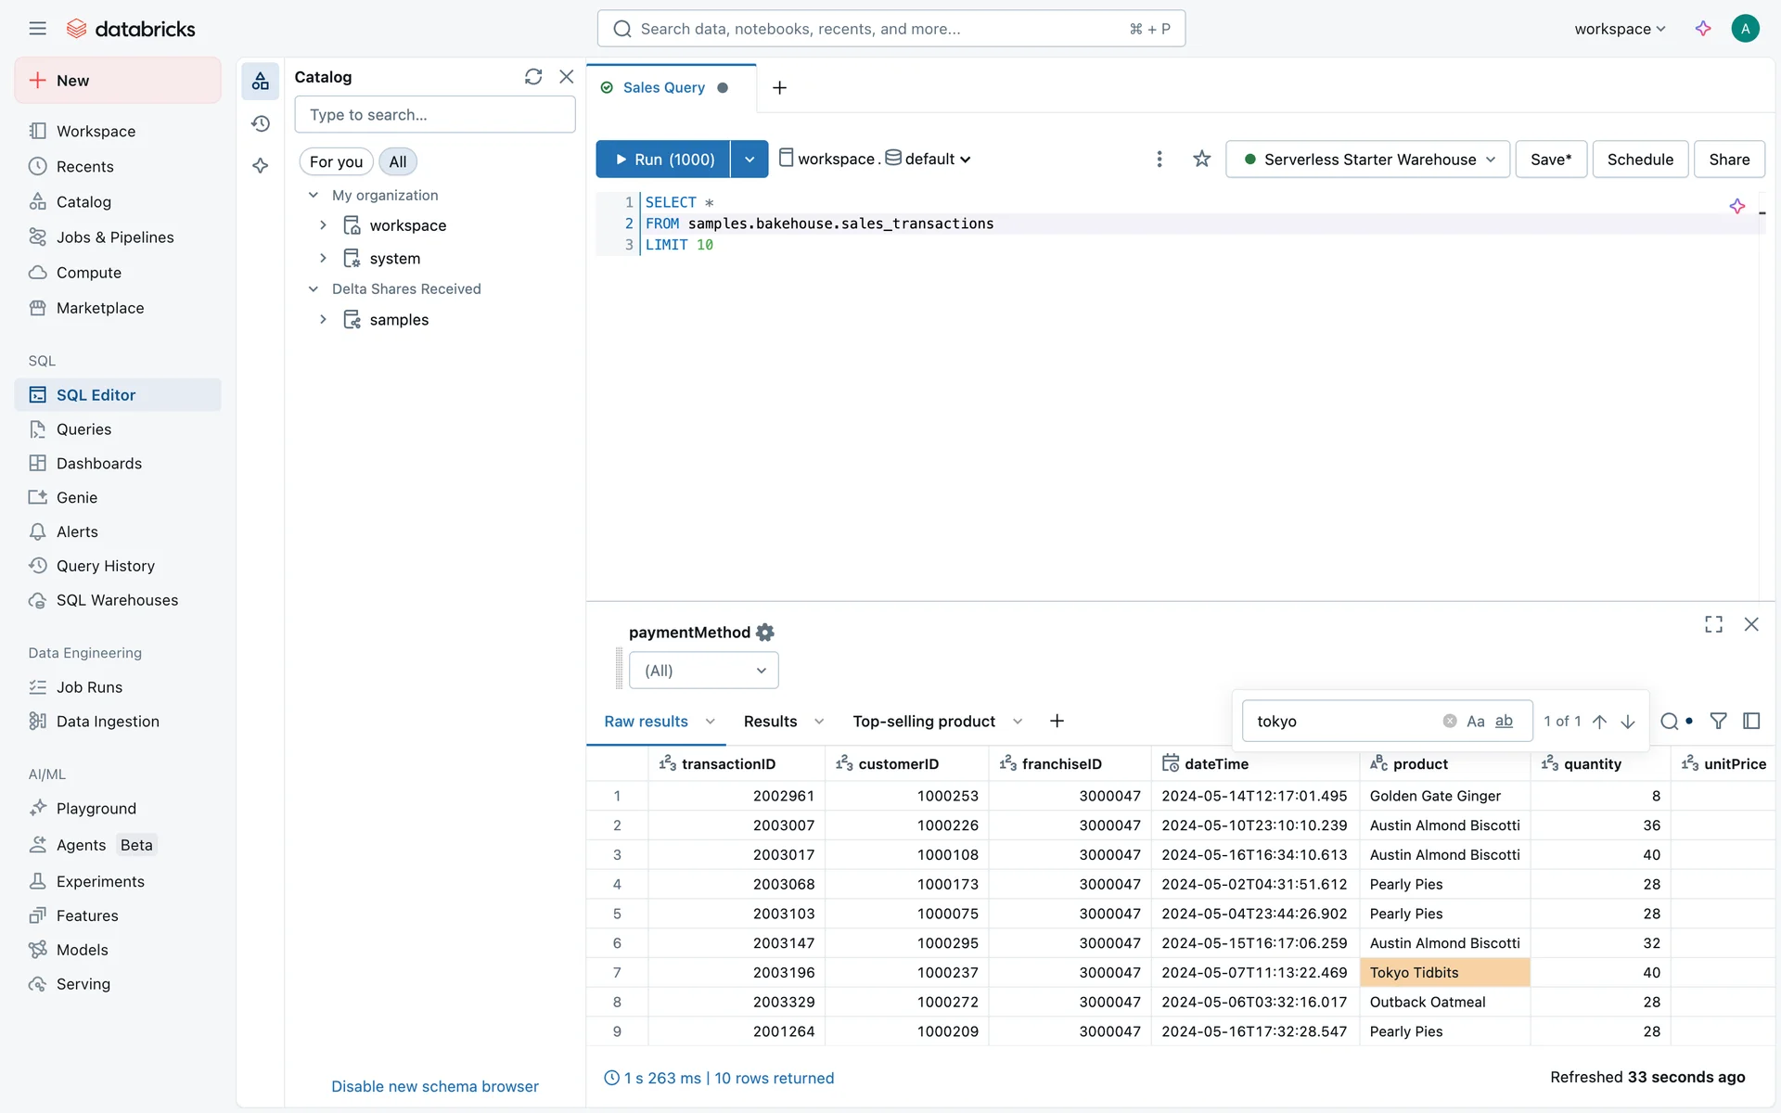Switch to Top-selling product tab
This screenshot has height=1113, width=1781.
coord(924,722)
